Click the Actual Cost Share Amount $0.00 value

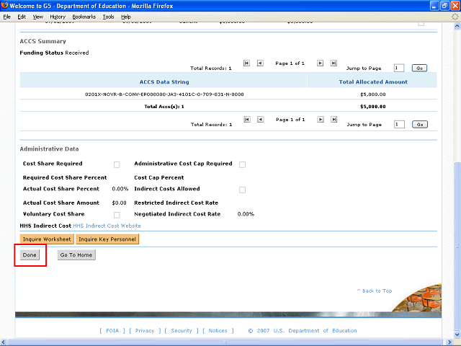tap(119, 203)
